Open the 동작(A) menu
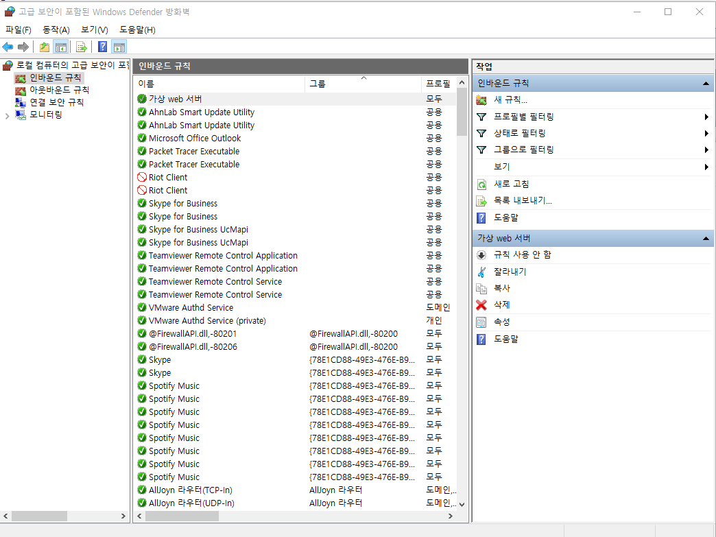This screenshot has height=537, width=716. 56,29
